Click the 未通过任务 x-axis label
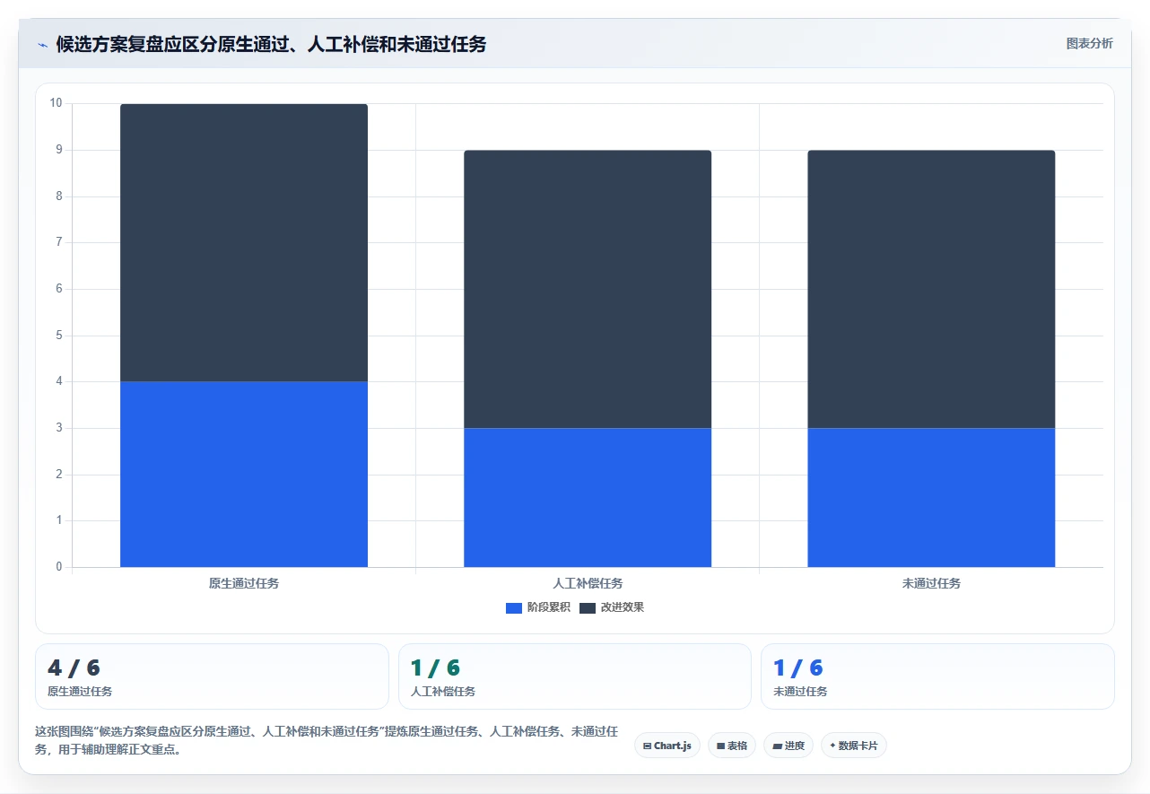Screen dimensions: 1150x794 (x=931, y=583)
